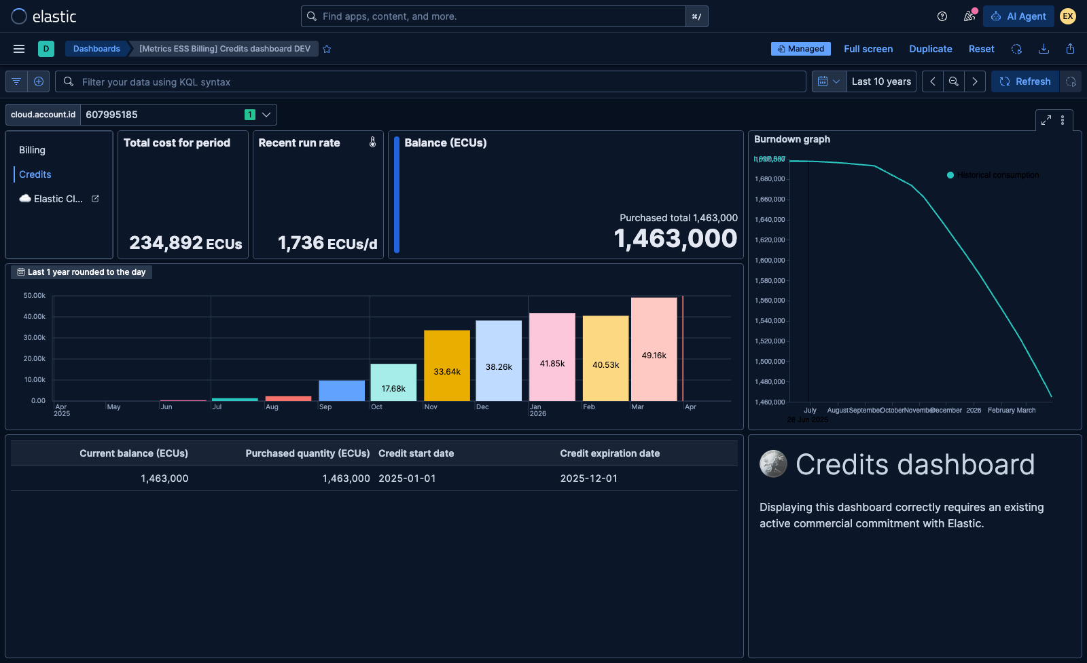Open the panel options three-dot menu
The width and height of the screenshot is (1087, 663).
tap(1063, 120)
